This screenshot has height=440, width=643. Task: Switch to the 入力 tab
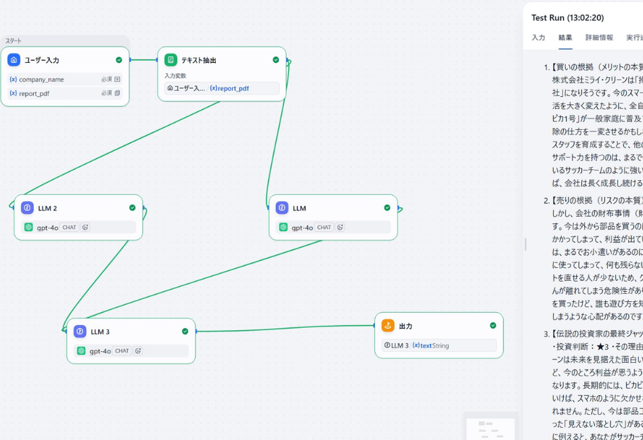pos(538,38)
